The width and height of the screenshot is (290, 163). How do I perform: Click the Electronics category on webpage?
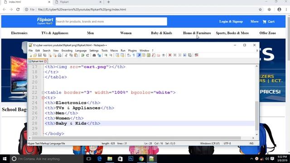pyautogui.click(x=19, y=33)
